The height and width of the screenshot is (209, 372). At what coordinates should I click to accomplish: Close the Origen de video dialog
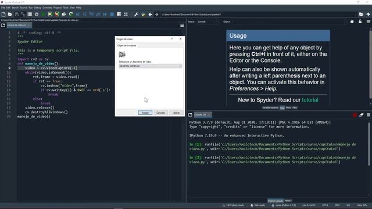pyautogui.click(x=180, y=39)
